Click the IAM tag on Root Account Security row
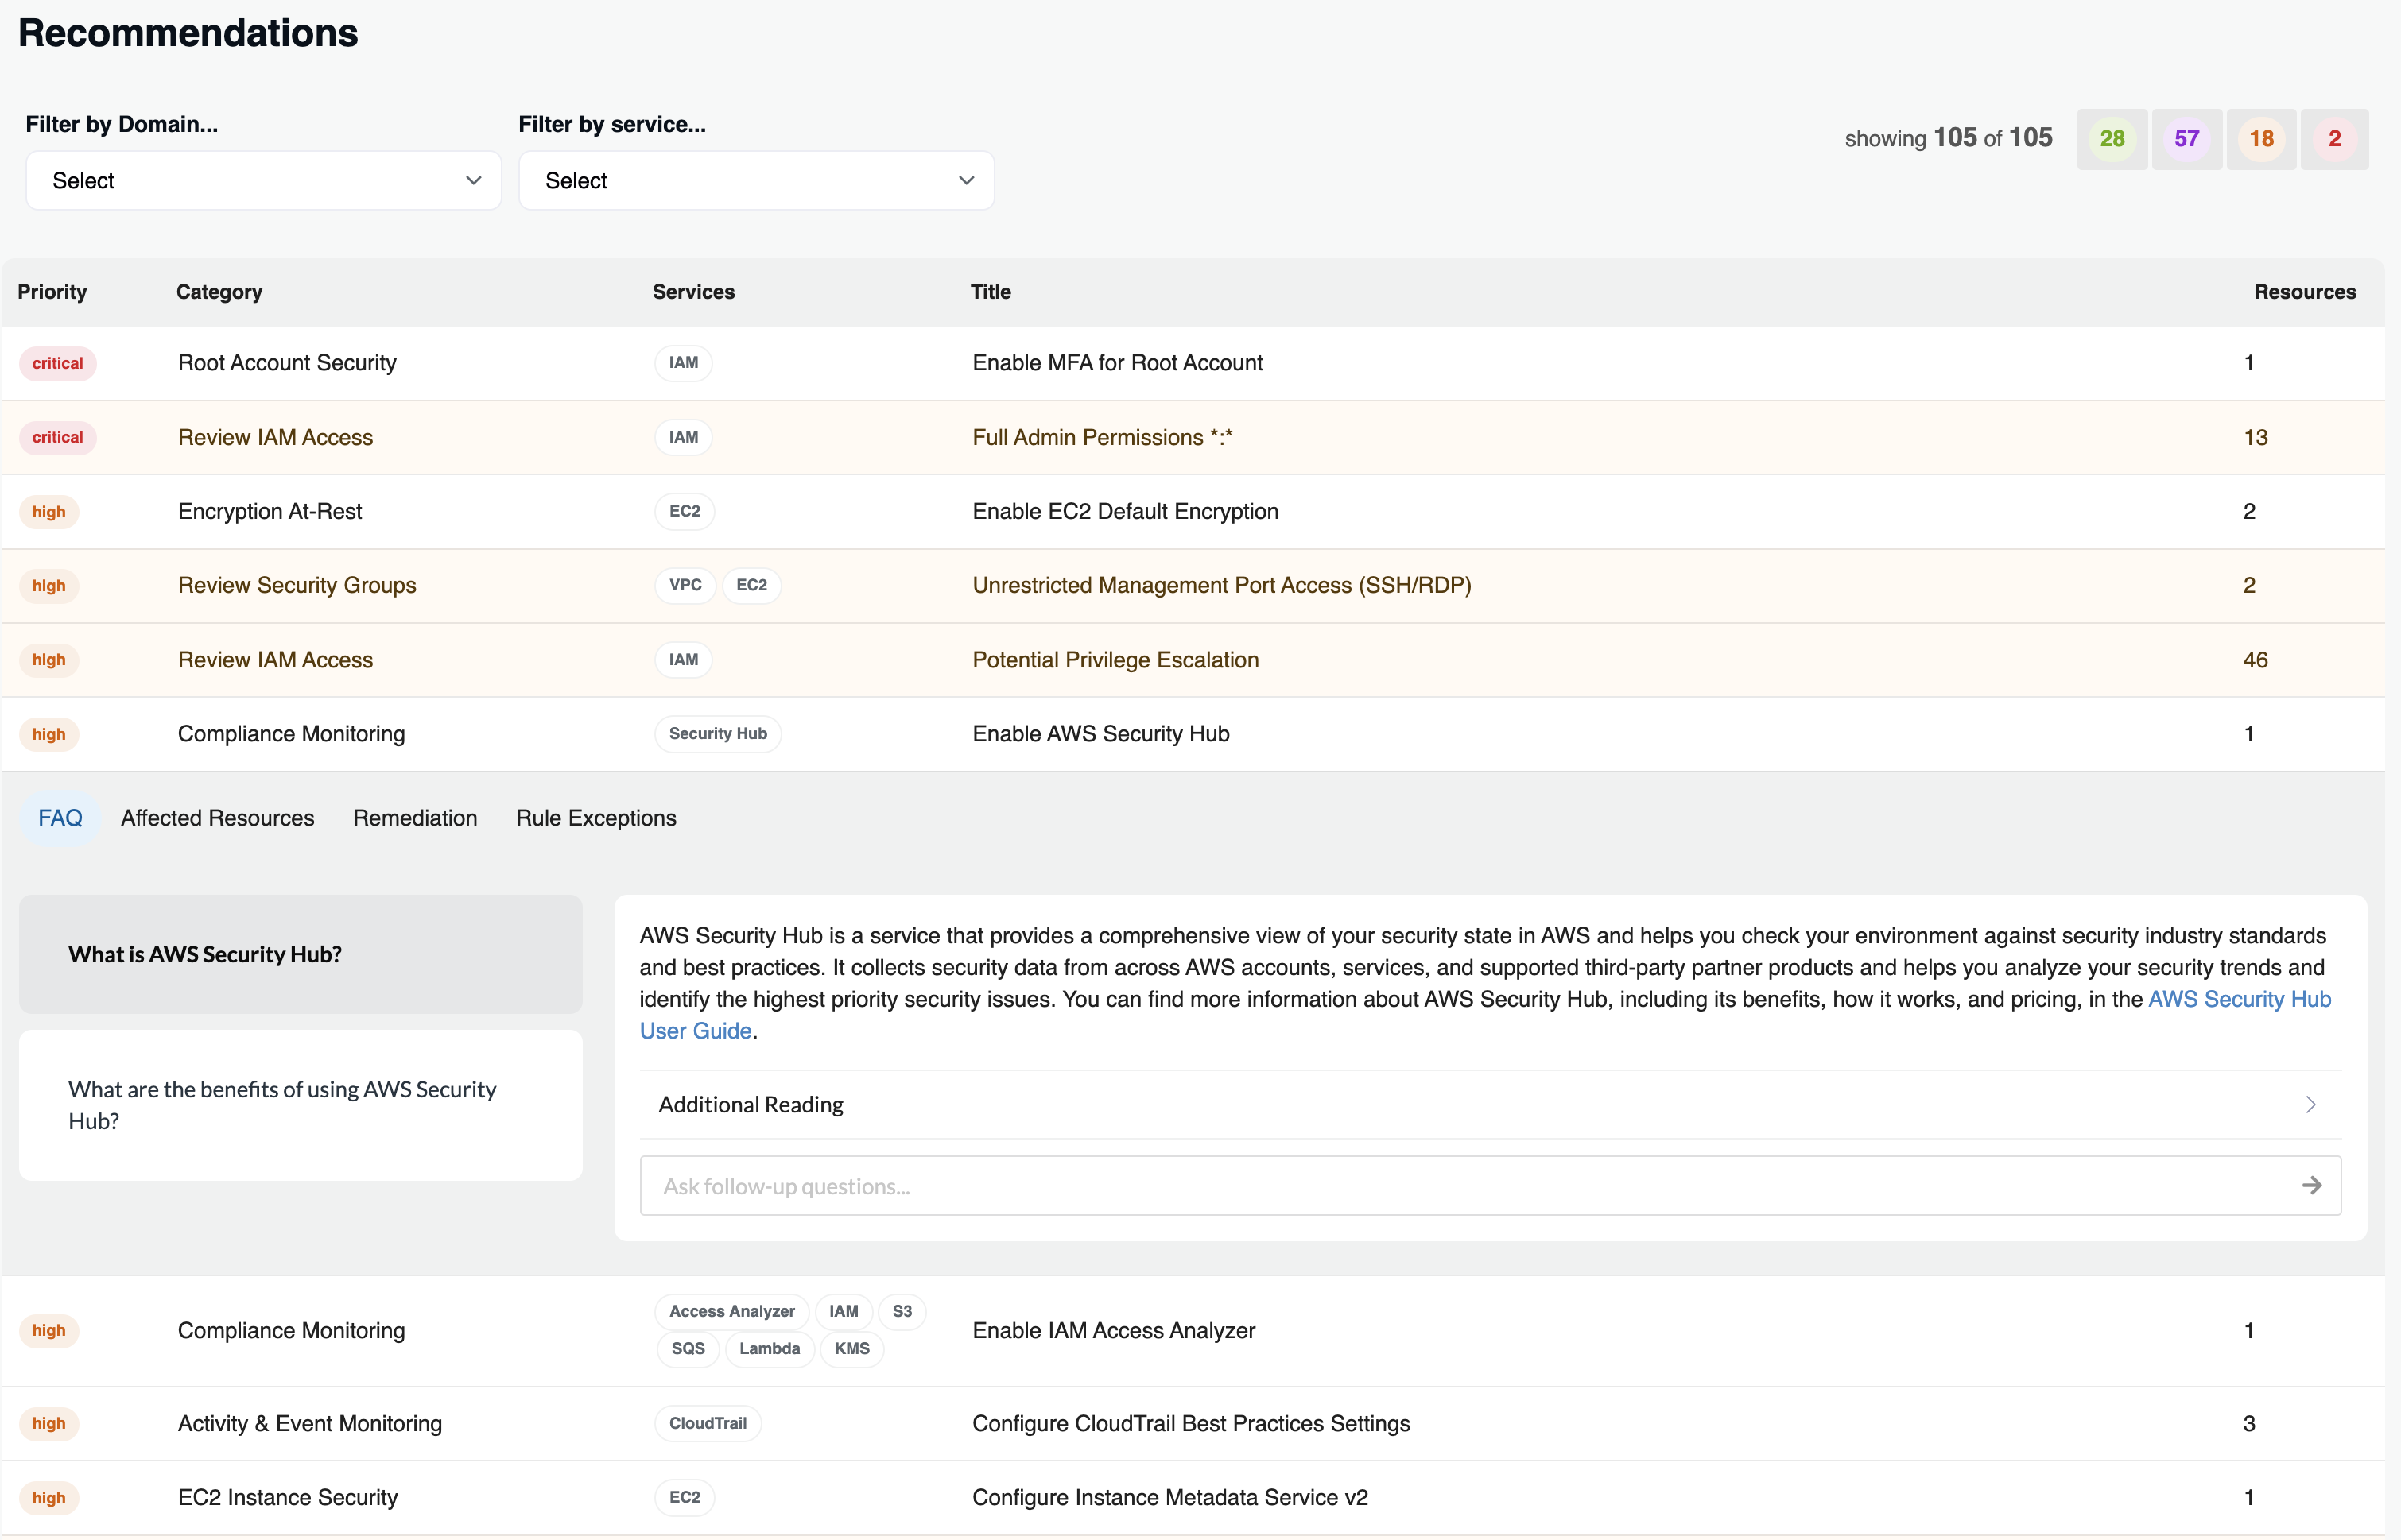The width and height of the screenshot is (2401, 1540). 683,363
